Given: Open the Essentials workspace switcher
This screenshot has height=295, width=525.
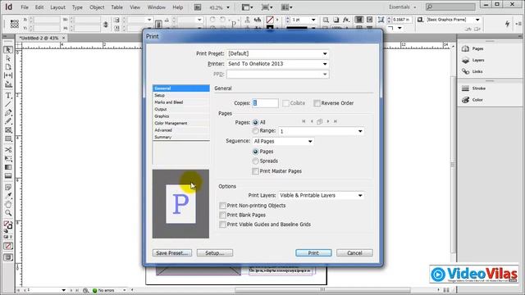Looking at the screenshot, I should click(x=403, y=7).
